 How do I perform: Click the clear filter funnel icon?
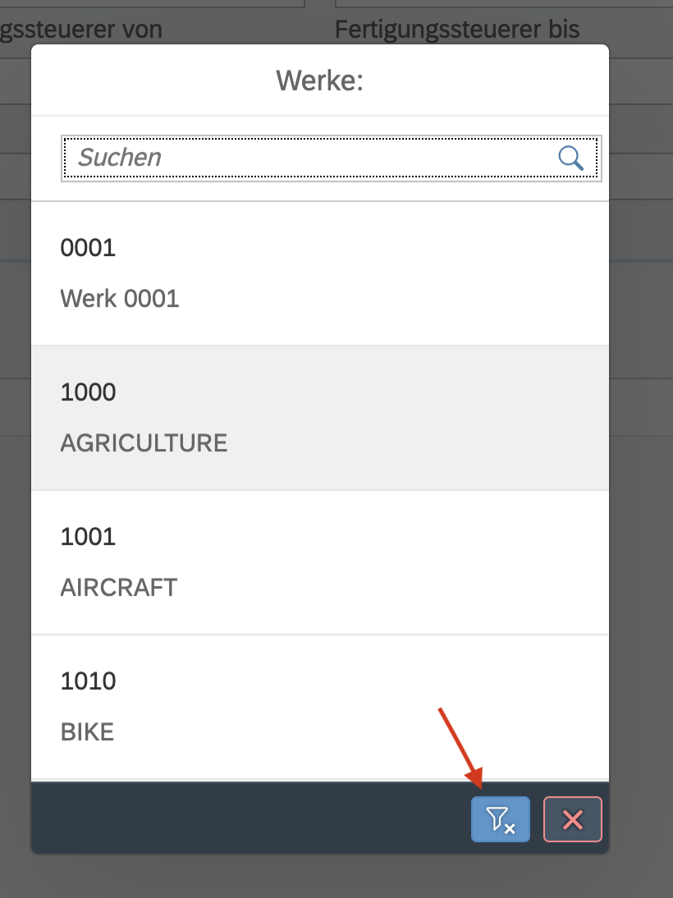tap(500, 819)
